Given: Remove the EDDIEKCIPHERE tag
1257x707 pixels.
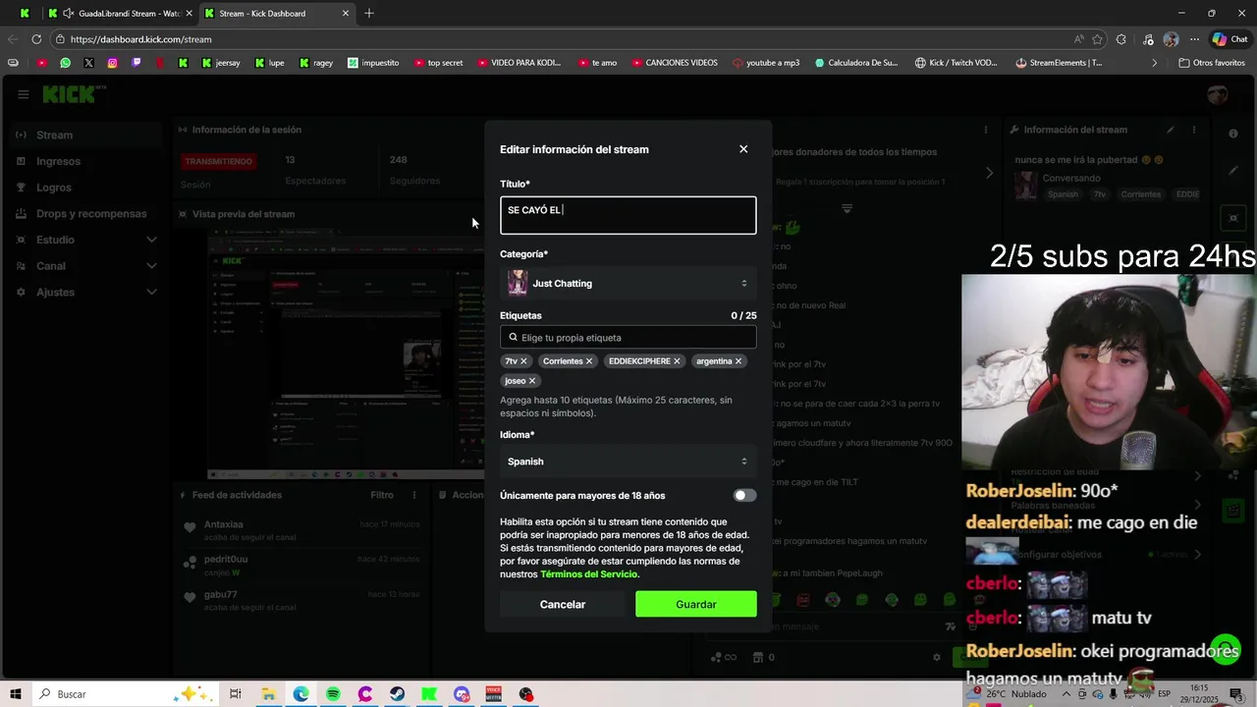Looking at the screenshot, I should coord(677,361).
